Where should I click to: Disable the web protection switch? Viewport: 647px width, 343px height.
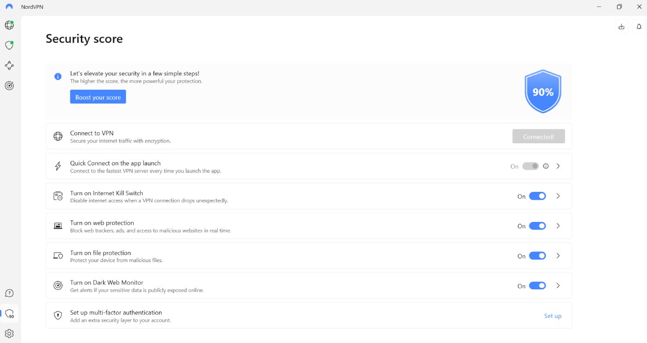[537, 226]
